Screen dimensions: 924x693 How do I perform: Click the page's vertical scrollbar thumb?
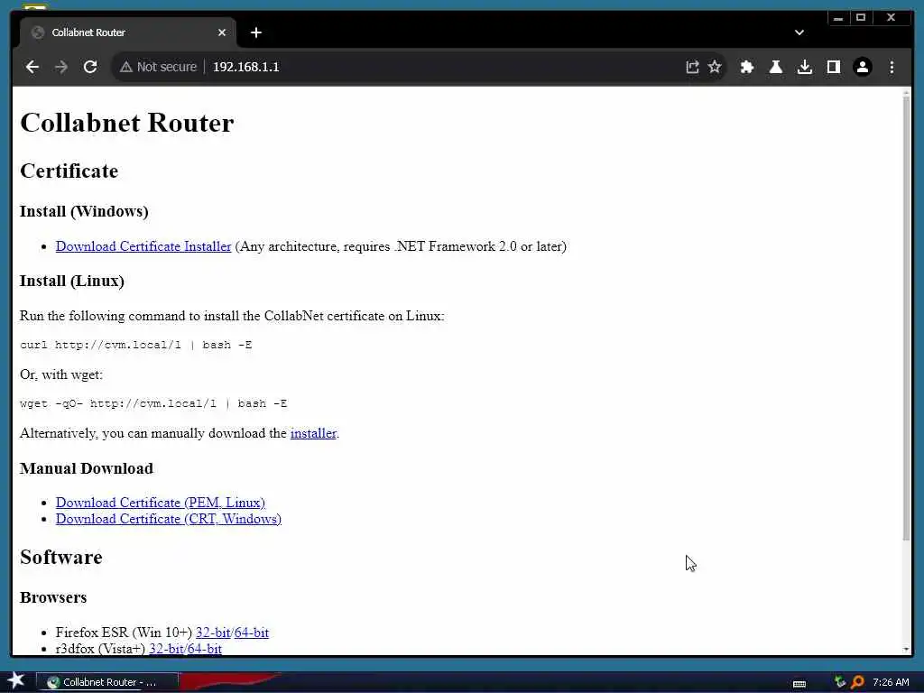tap(906, 319)
